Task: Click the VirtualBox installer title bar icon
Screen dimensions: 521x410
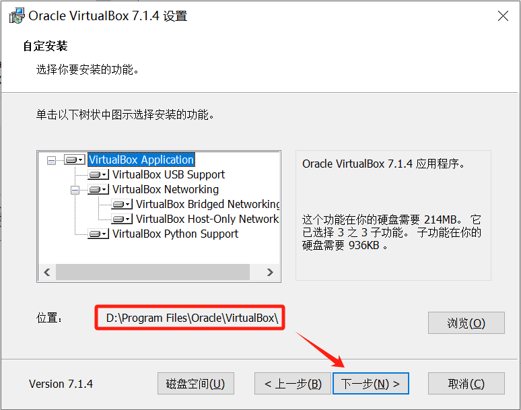Action: (17, 15)
